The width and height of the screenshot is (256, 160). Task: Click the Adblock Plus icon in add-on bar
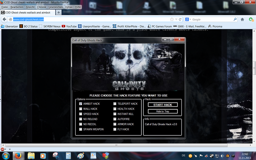(x=3, y=149)
